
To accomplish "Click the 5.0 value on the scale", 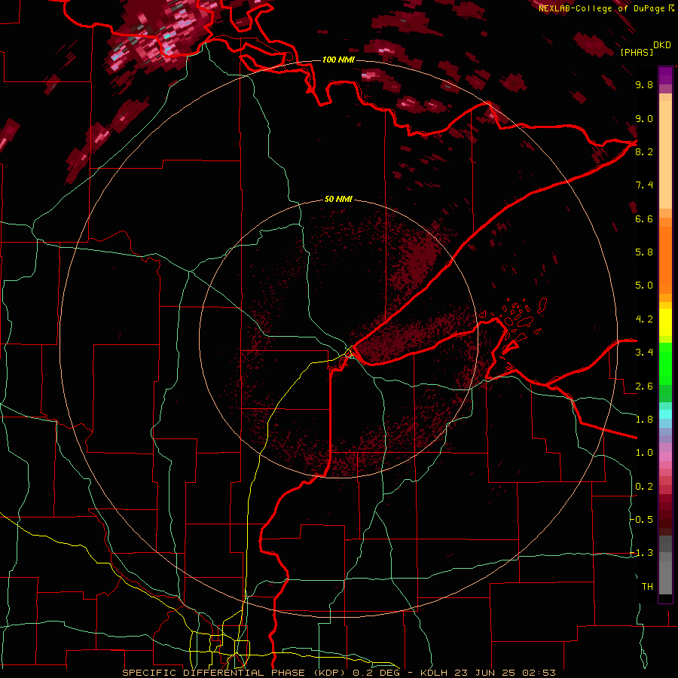I will click(644, 286).
